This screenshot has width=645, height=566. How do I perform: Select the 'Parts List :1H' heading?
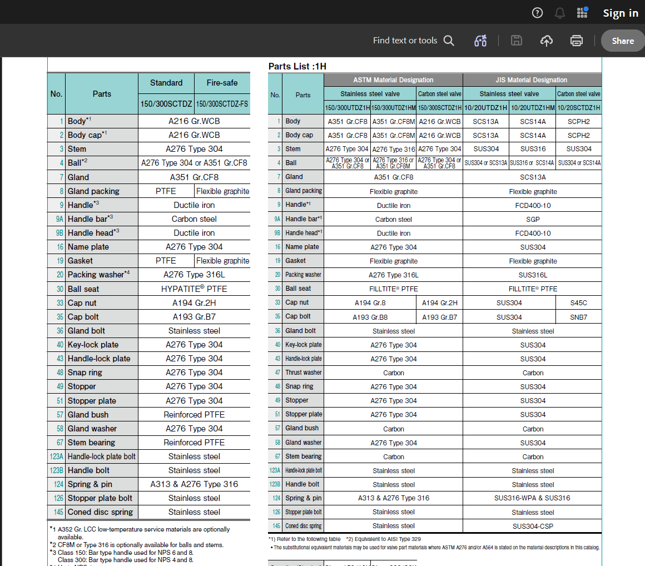coord(297,66)
